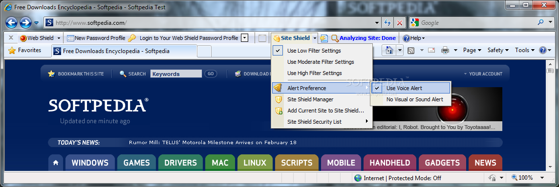Screen dimensions: 559x187
Task: Click the Read Mail envelope icon
Action: coord(431,51)
